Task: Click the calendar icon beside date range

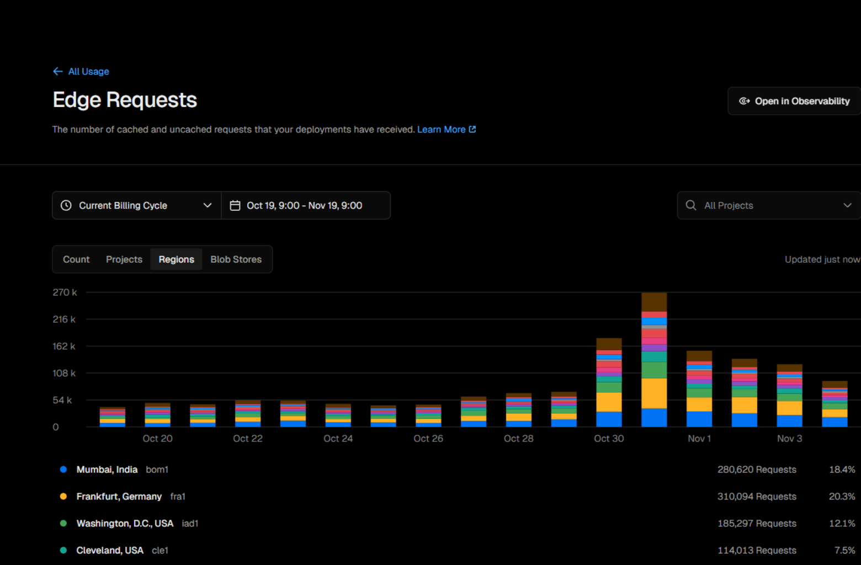Action: pyautogui.click(x=235, y=205)
